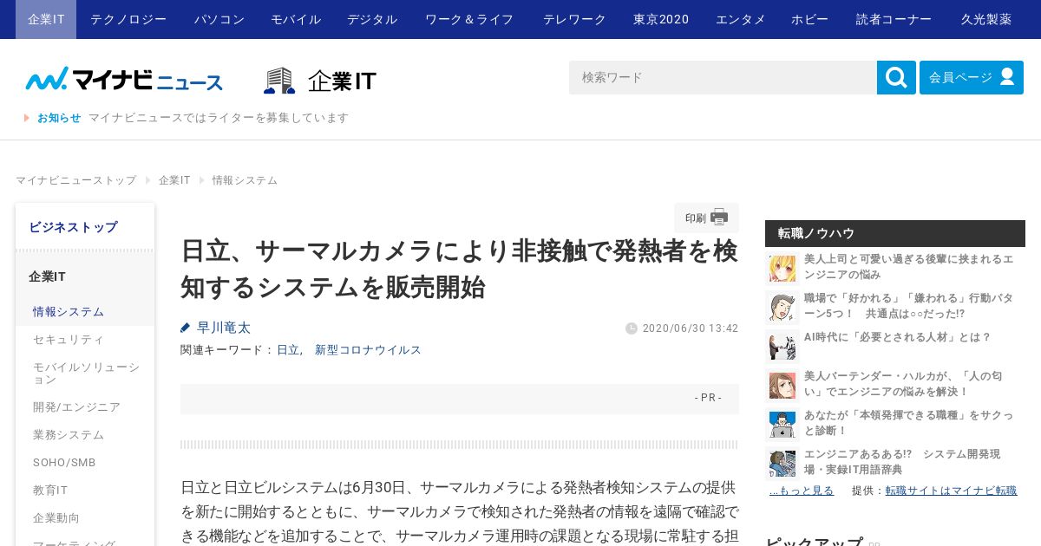Open ビジネストップ in the sidebar

click(x=85, y=227)
